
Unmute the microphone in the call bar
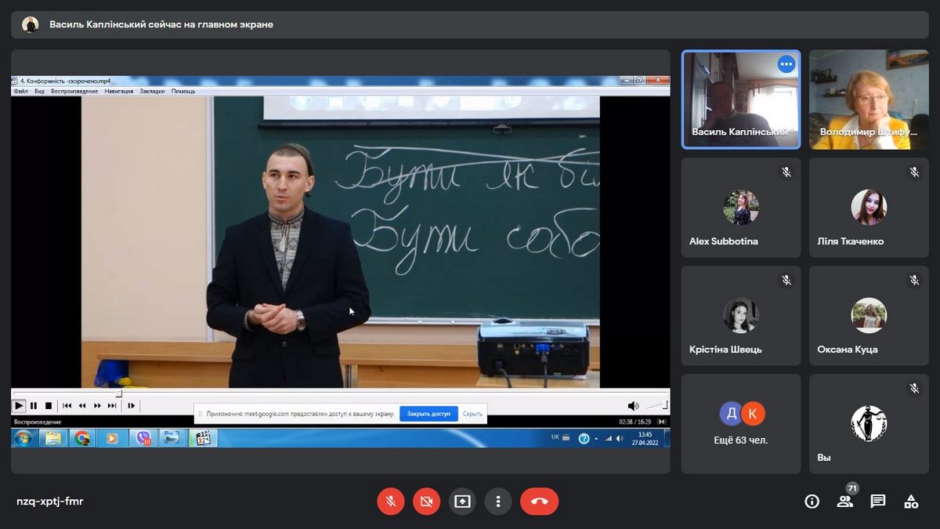click(x=390, y=502)
